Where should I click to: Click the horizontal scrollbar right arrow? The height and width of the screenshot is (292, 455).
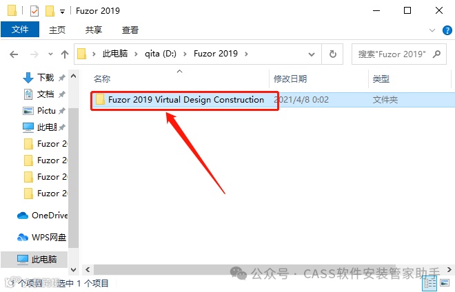[449, 270]
